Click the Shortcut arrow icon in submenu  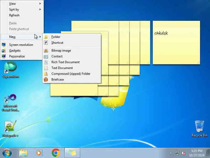(46, 43)
